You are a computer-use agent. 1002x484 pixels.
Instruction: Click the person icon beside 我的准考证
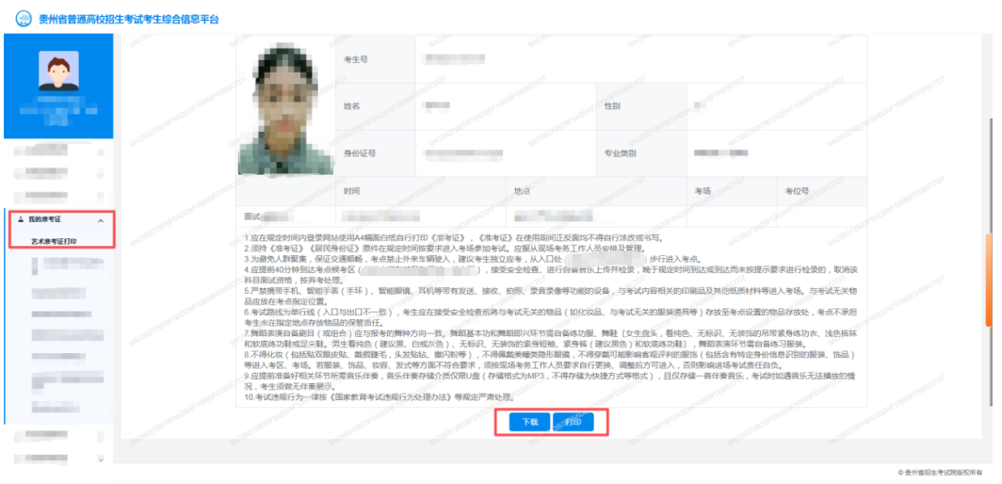20,220
